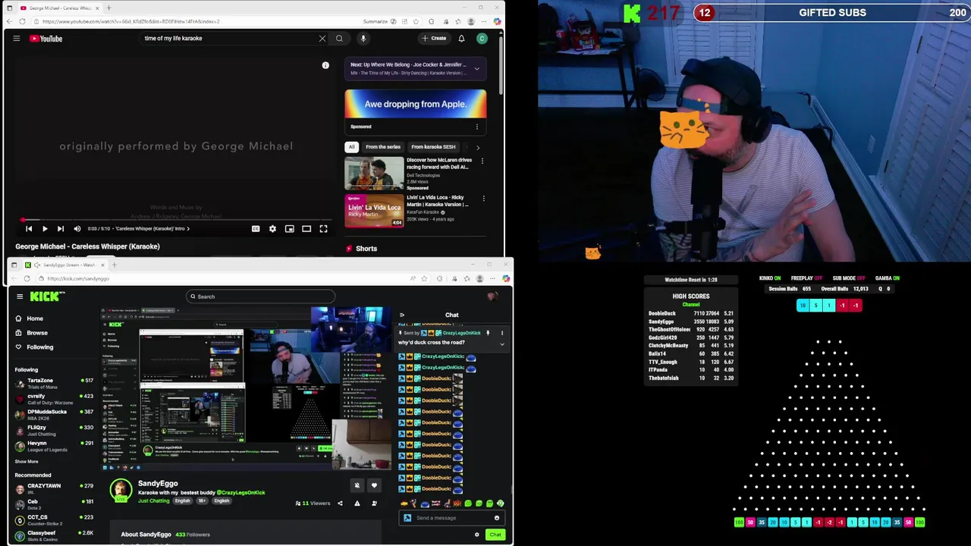Viewport: 971px width, 546px height.
Task: Go to previous video in YouTube player
Action: 29,228
